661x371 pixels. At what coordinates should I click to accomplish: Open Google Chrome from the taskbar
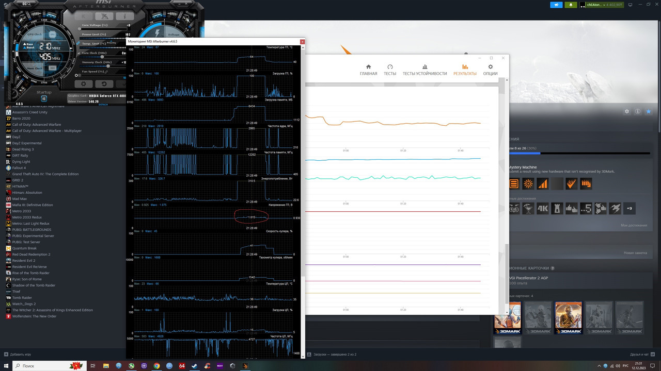click(x=156, y=366)
